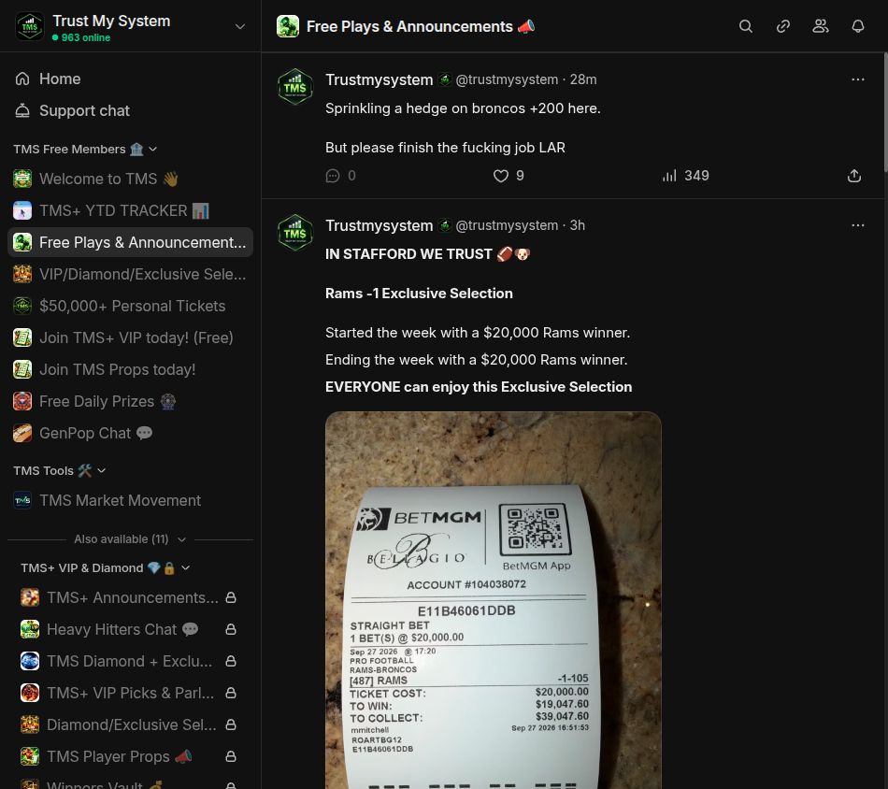Collapse TMS+ VIP & Diamond section

point(106,568)
